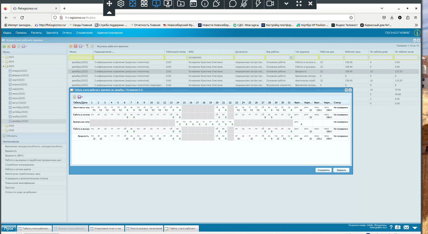Toggle full screen in remote toolbar

click(x=299, y=4)
